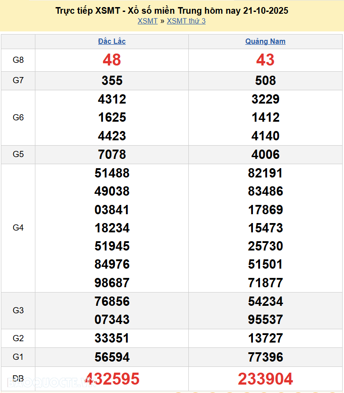The width and height of the screenshot is (344, 393).
Task: Click Đắc Lắc G8 number 48
Action: [x=112, y=60]
